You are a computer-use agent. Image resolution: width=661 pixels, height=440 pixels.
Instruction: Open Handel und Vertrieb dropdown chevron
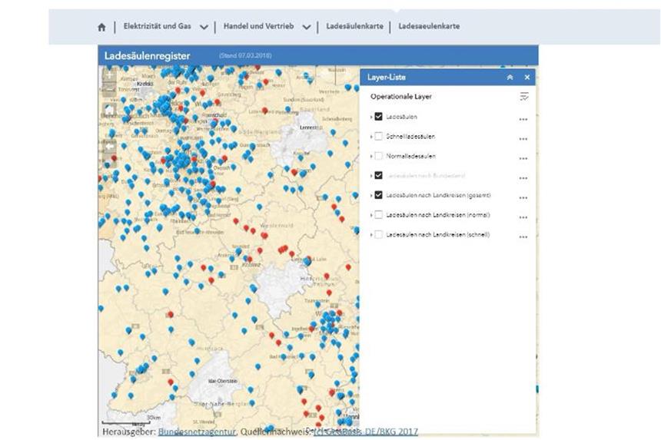[x=307, y=28]
